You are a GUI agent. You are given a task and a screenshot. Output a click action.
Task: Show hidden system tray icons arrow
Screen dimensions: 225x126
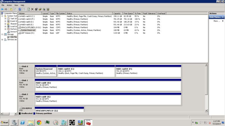click(x=193, y=122)
